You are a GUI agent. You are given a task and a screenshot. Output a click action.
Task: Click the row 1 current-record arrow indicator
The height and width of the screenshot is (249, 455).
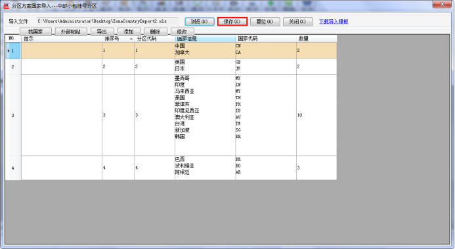[9, 51]
